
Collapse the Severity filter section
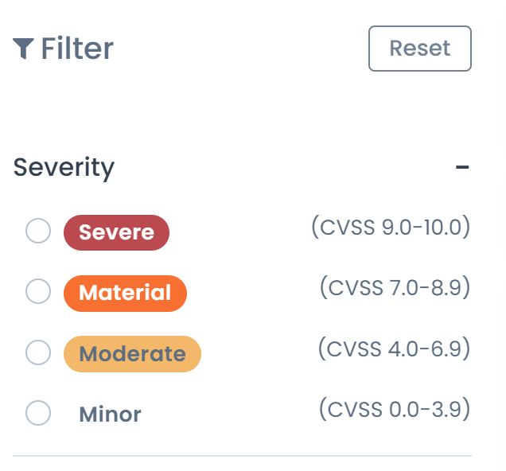[462, 168]
